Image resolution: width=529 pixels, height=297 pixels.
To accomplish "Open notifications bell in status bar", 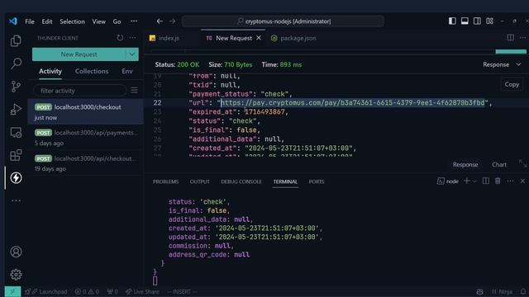I will (523, 291).
